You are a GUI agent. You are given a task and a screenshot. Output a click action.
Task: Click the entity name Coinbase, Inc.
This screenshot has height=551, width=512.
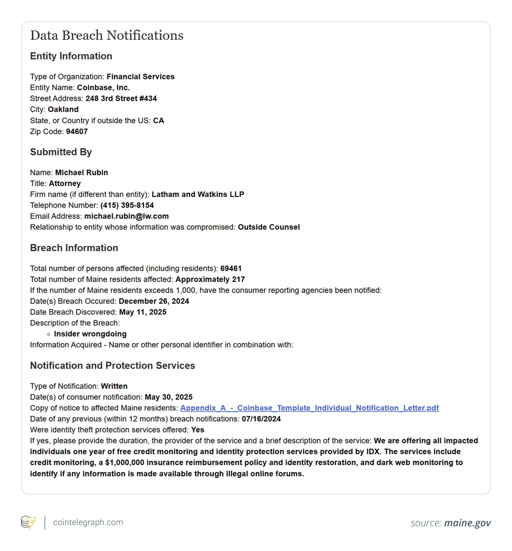103,87
